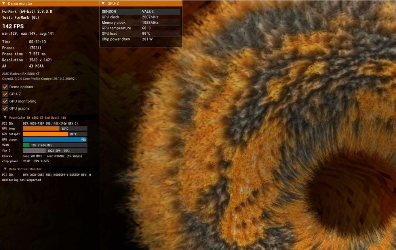Disable the GPU graphs checkbox
The image size is (396, 250).
tap(5, 108)
